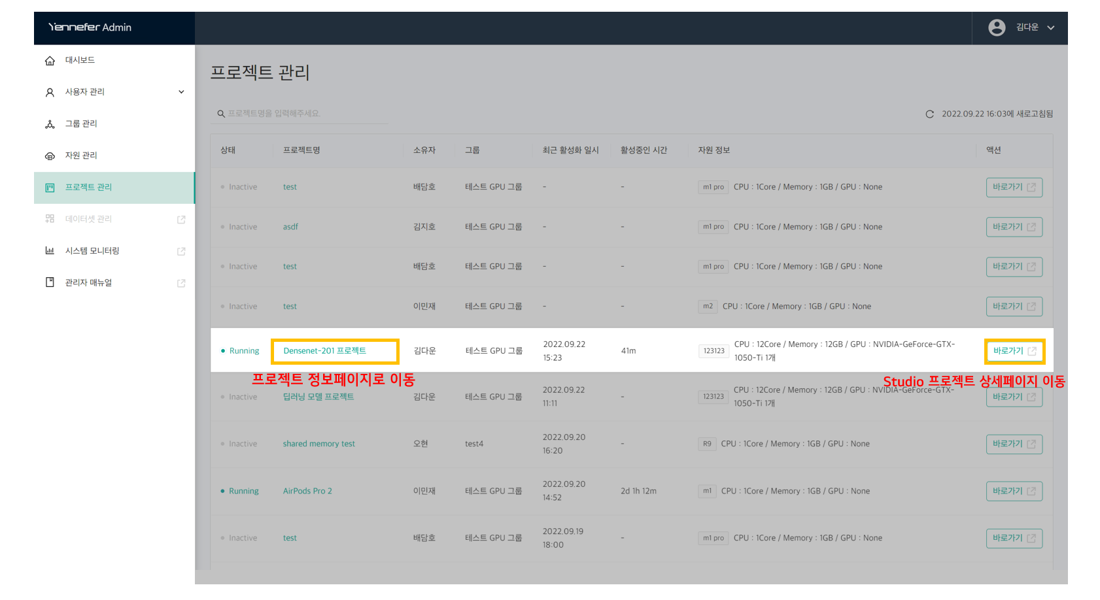1100x600 pixels.
Task: Click the group management nodes icon
Action: click(x=50, y=124)
